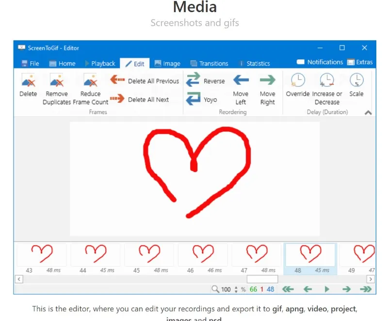The width and height of the screenshot is (388, 321).
Task: Open the Playback tab
Action: pos(100,64)
